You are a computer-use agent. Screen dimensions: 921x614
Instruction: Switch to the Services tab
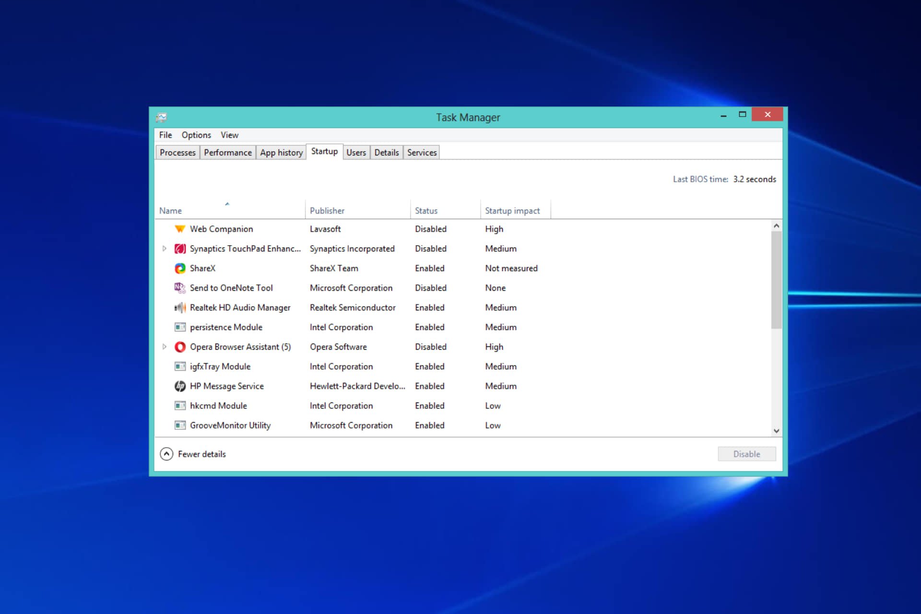421,152
